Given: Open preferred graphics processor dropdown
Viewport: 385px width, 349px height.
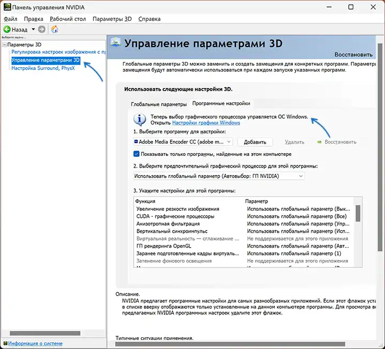Looking at the screenshot, I should click(x=219, y=176).
